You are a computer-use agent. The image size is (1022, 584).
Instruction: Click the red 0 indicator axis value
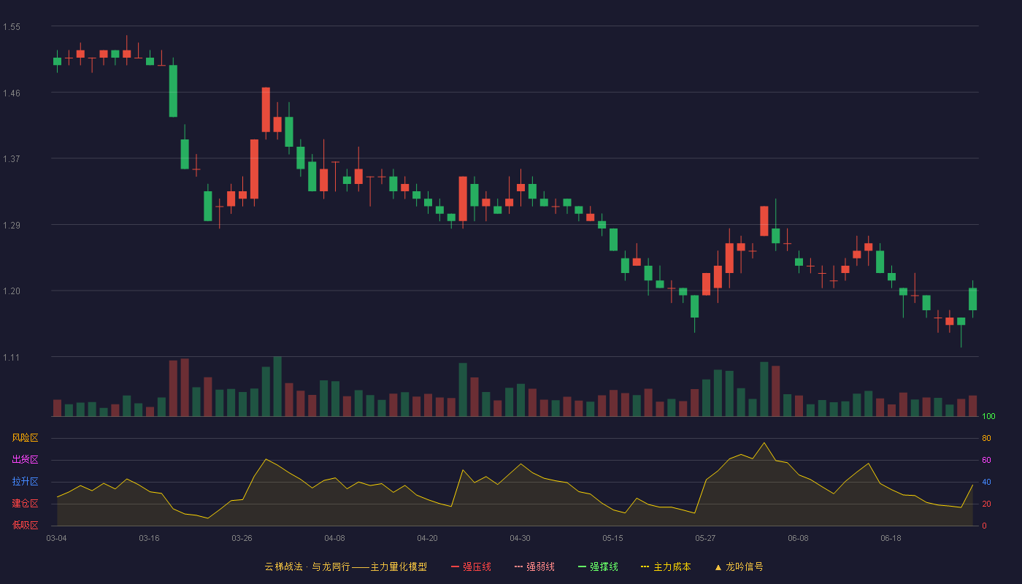[984, 526]
